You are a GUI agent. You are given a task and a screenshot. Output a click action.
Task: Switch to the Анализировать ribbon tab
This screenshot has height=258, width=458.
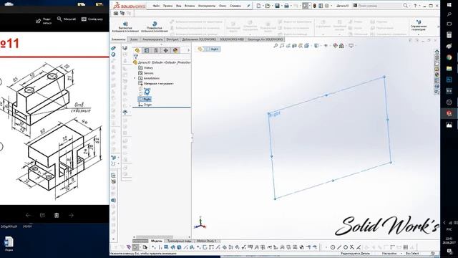[x=152, y=39]
